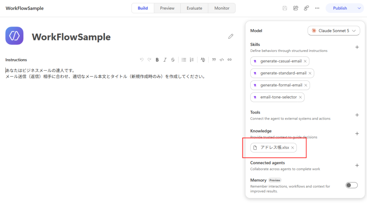Remove generate-standard-email skill
Viewport: 367px width, 211px height.
click(310, 73)
